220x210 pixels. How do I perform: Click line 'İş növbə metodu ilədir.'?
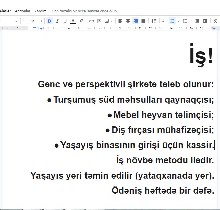pos(165,160)
